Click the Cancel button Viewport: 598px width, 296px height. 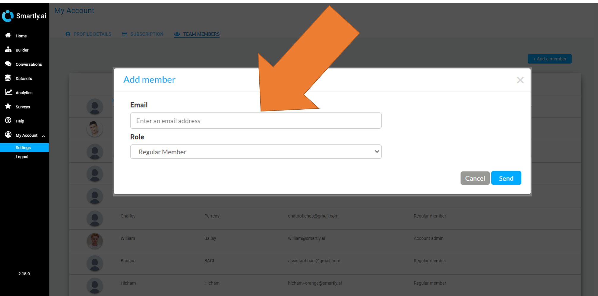coord(475,178)
